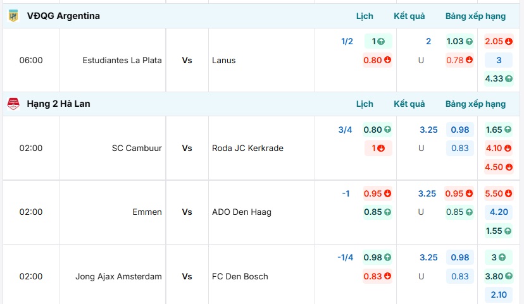Click the Hạng 2 Hà Lan league logo

point(13,104)
